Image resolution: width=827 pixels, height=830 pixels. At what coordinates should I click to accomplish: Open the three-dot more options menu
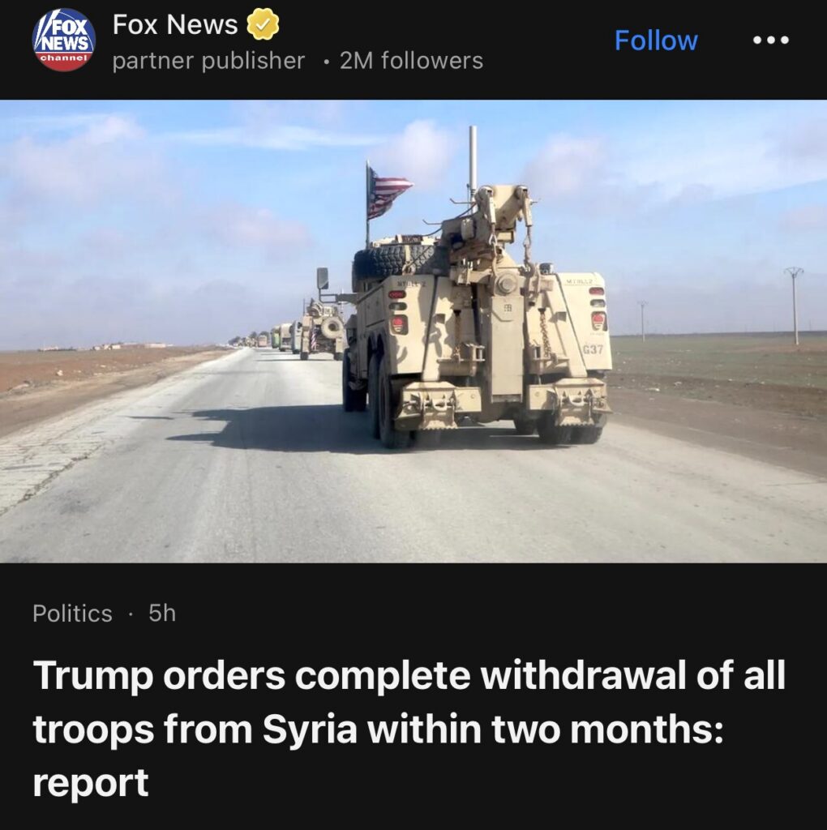(771, 40)
